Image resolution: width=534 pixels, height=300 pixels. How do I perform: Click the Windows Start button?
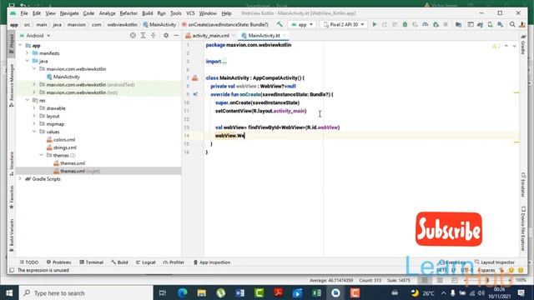pos(9,292)
